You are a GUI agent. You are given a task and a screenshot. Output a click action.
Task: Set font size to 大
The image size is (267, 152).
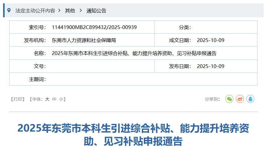tap(47, 99)
